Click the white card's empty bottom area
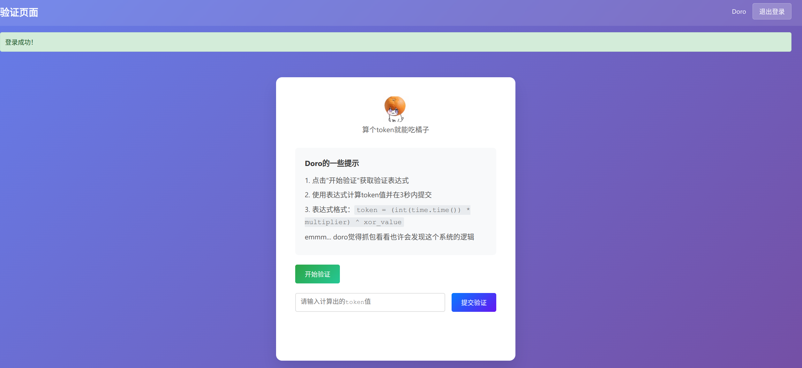The height and width of the screenshot is (368, 802). coord(395,338)
